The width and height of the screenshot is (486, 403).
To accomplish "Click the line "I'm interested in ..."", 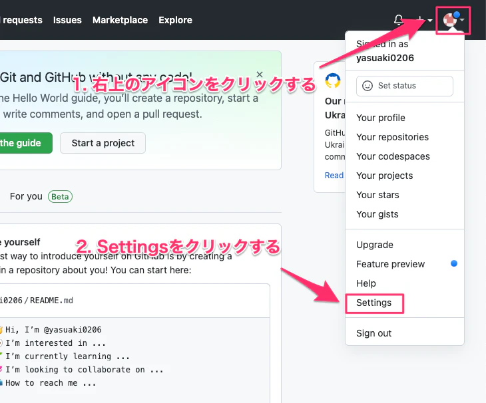I will point(55,343).
